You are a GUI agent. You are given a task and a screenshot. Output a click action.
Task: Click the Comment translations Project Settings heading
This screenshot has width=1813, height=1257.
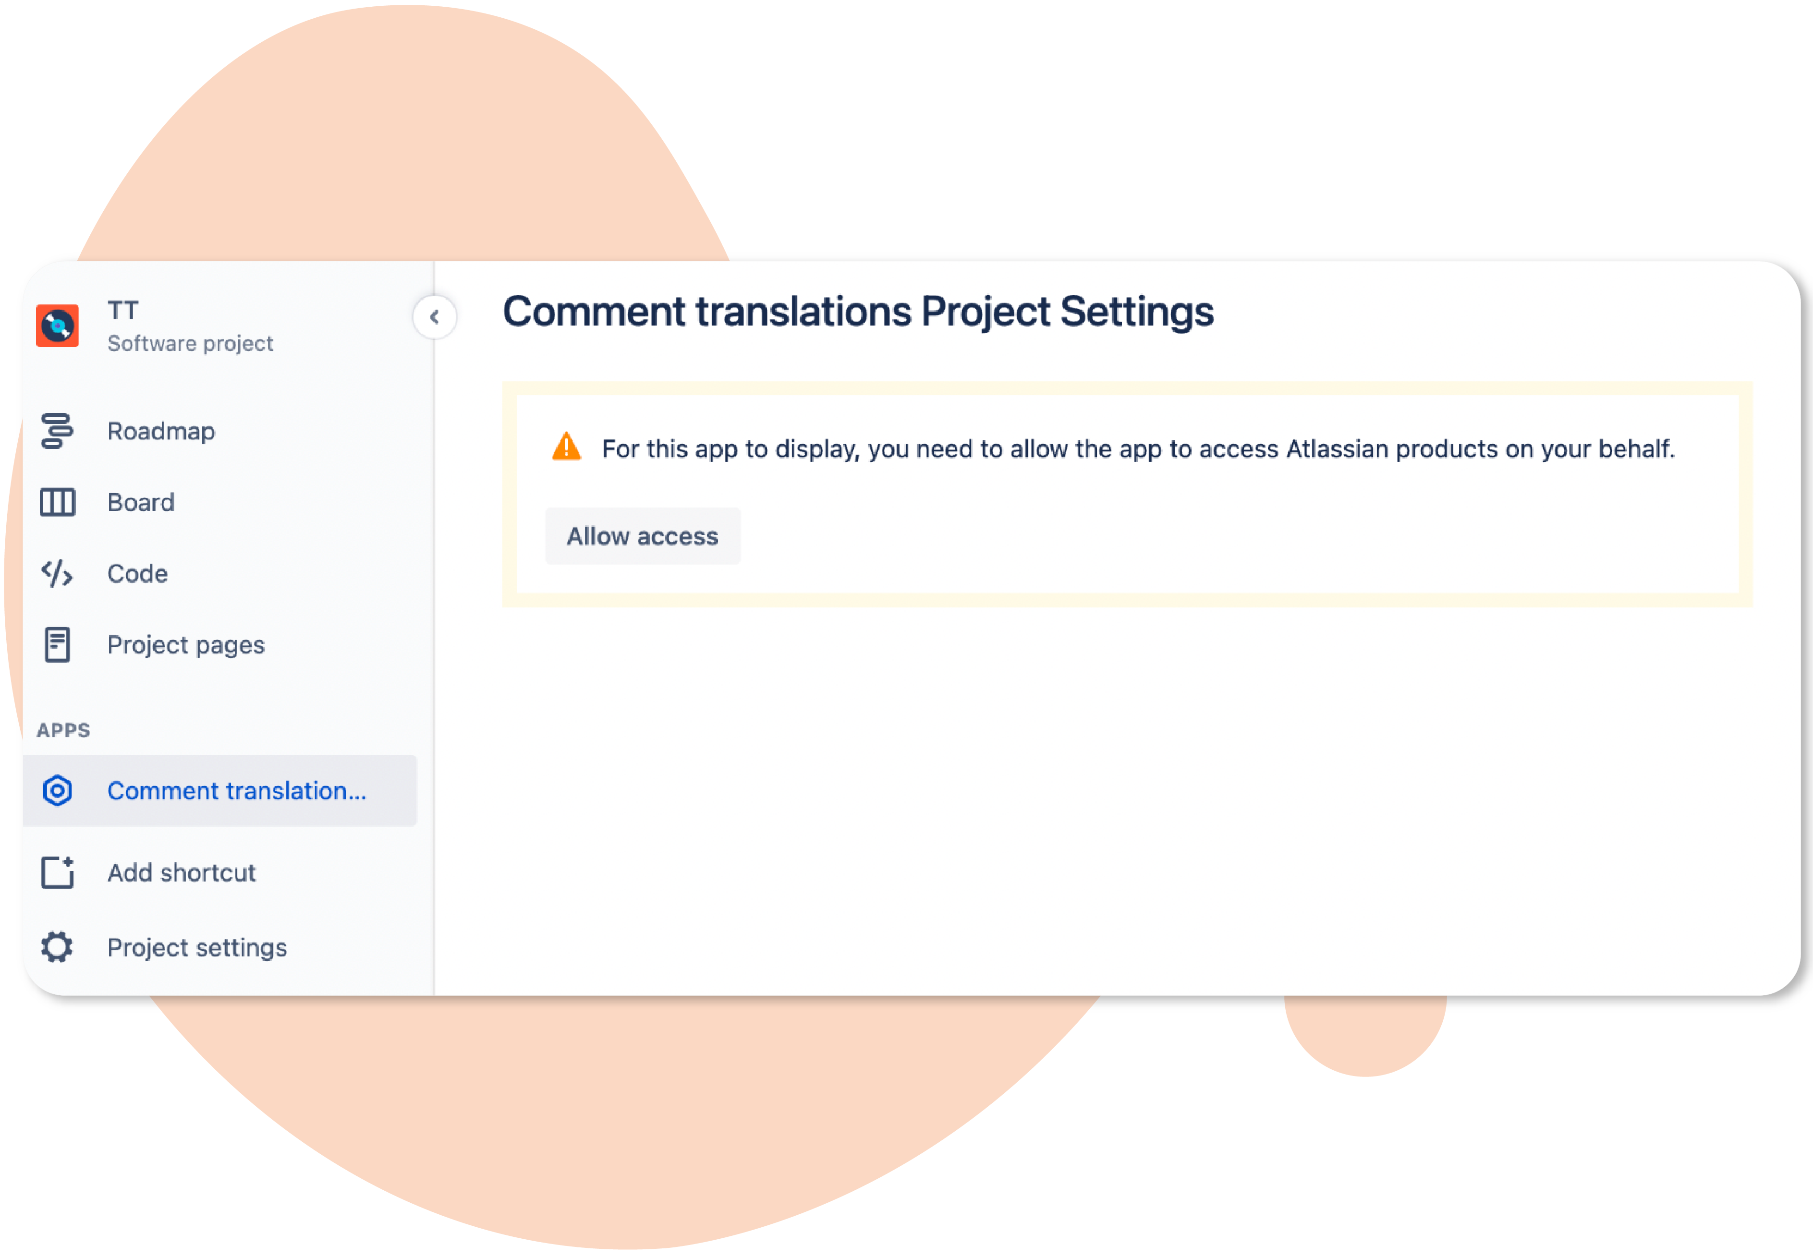pyautogui.click(x=858, y=312)
